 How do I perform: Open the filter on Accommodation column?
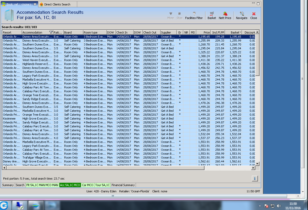point(51,32)
